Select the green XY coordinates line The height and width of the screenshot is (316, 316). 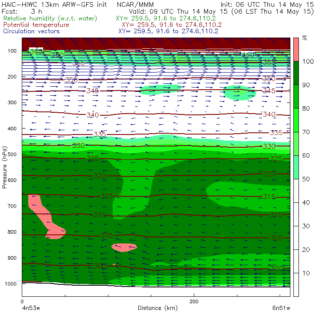click(x=166, y=18)
